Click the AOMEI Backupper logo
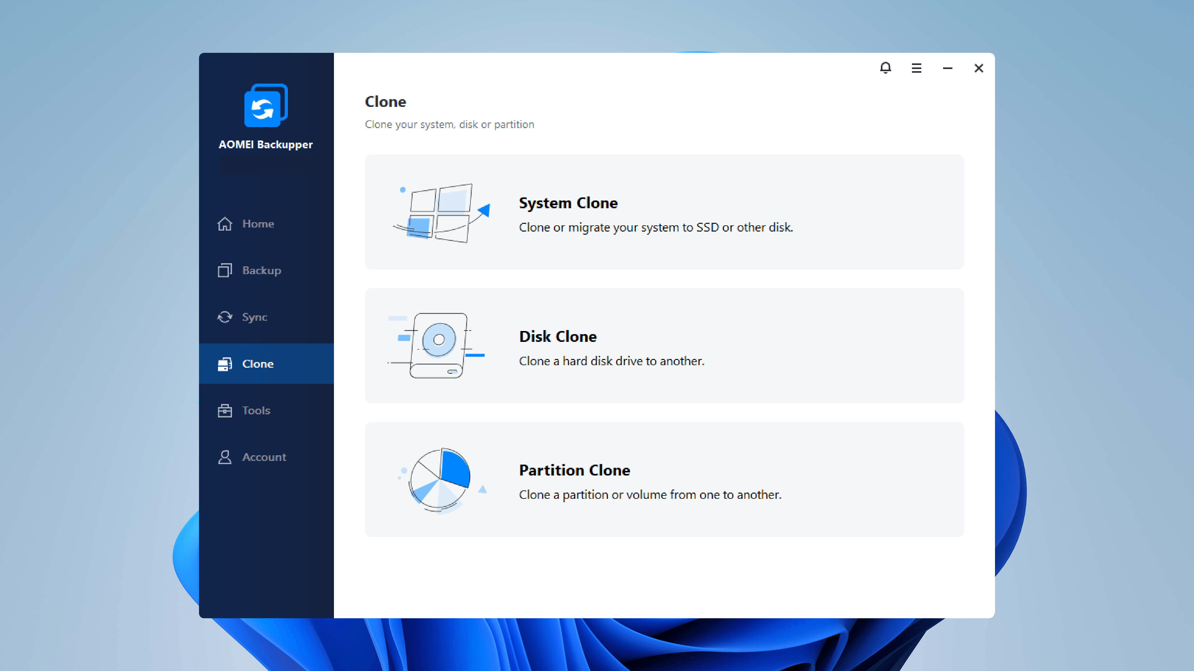Image resolution: width=1194 pixels, height=671 pixels. coord(266,106)
